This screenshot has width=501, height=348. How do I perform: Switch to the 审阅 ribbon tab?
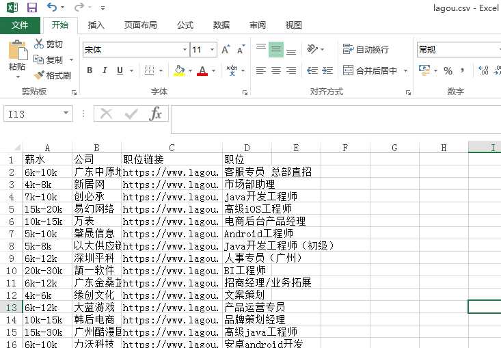click(x=258, y=25)
